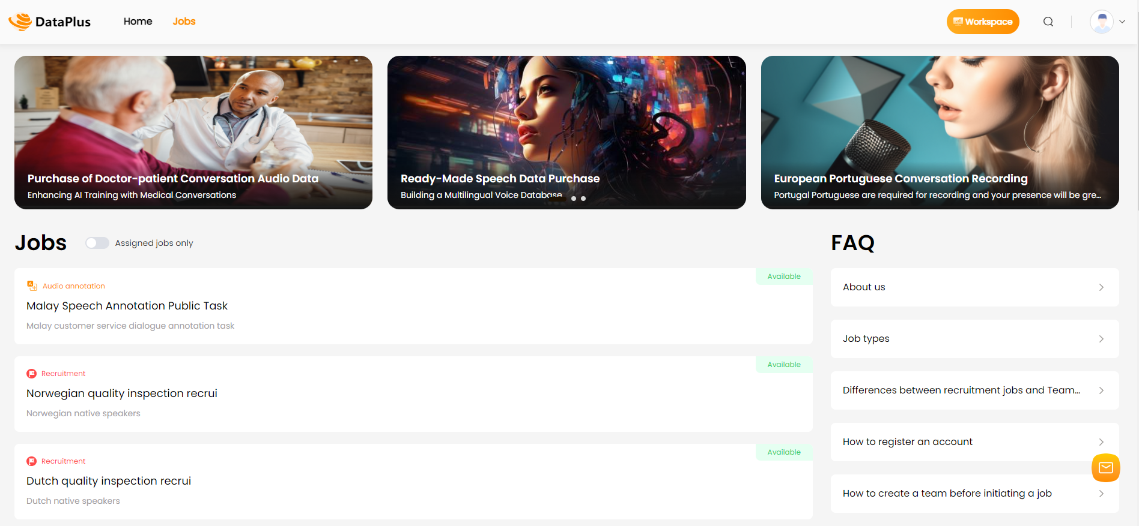Image resolution: width=1139 pixels, height=526 pixels.
Task: Click Available badge on Malay Speech task
Action: point(784,276)
